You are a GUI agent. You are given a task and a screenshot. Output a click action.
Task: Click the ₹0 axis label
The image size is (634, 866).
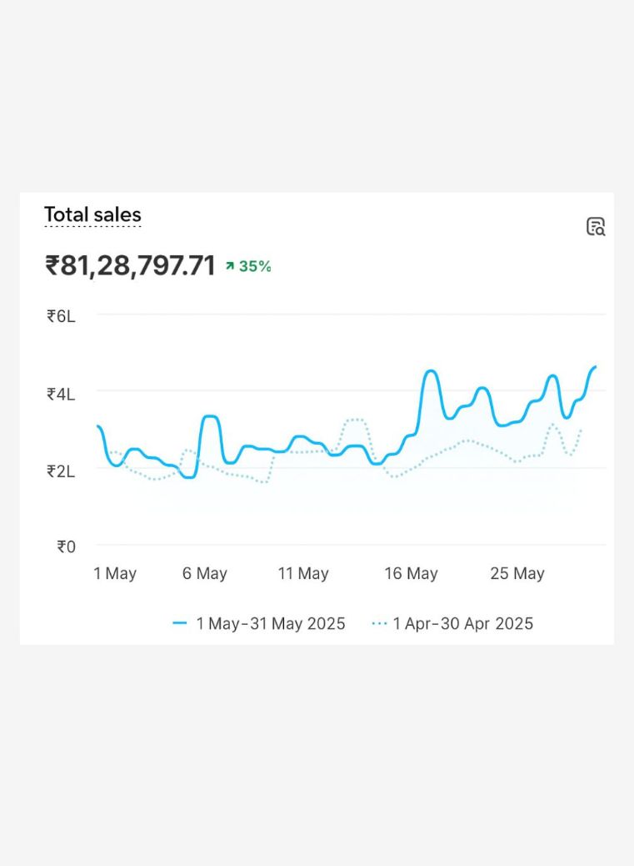point(66,546)
